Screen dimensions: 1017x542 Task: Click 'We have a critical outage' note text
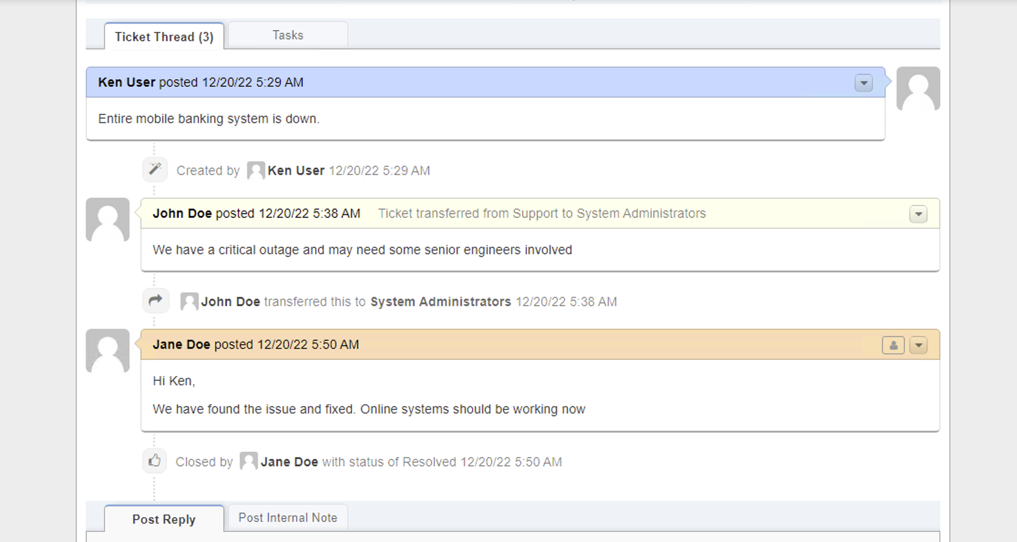pos(362,250)
